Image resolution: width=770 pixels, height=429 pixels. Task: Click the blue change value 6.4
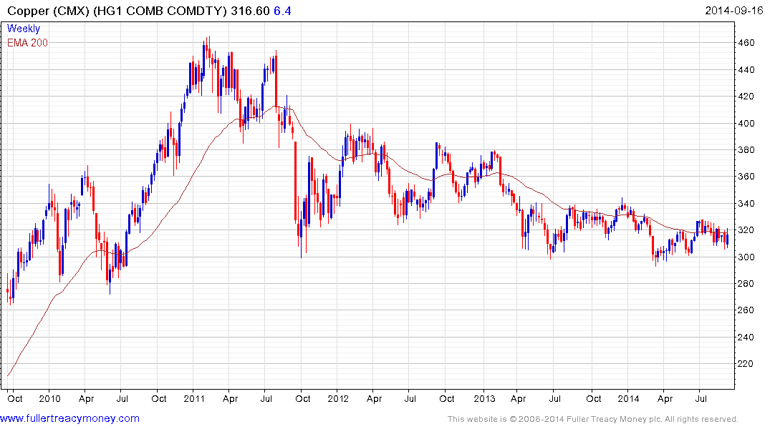point(282,11)
